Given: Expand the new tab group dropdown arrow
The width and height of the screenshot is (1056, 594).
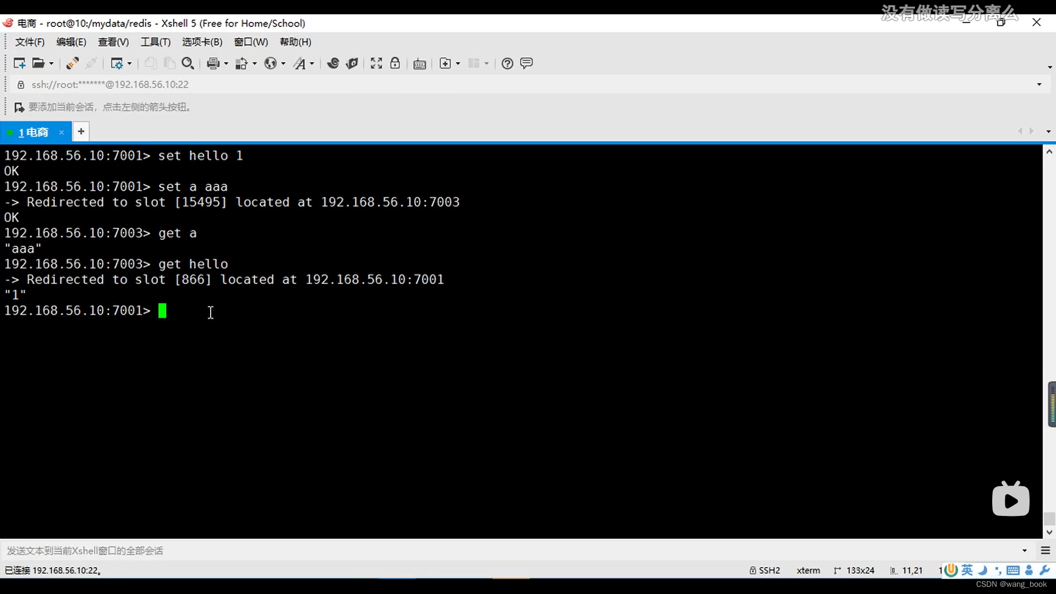Looking at the screenshot, I should tap(458, 64).
